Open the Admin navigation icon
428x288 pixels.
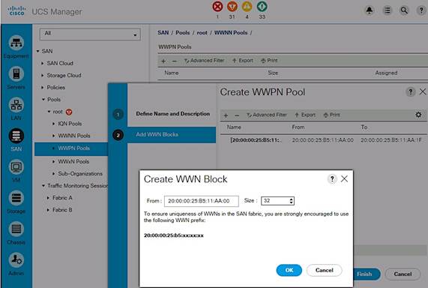coord(16,260)
